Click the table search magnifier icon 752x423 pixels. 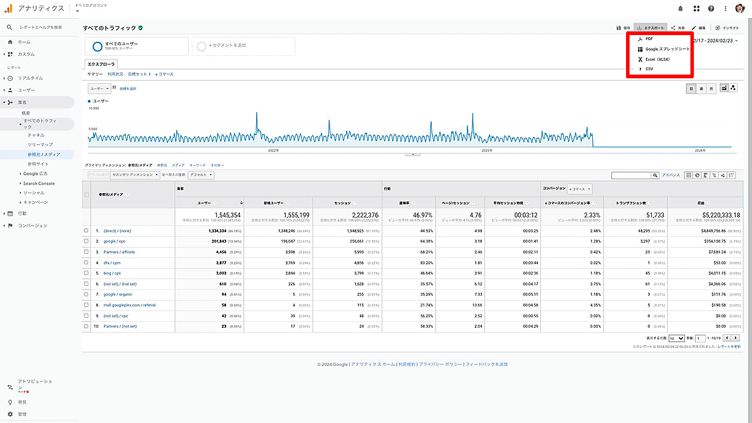click(x=655, y=175)
